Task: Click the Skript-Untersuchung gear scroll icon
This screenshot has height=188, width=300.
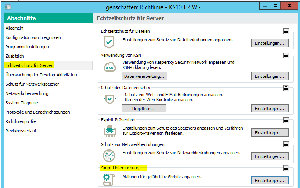Action: (108, 179)
